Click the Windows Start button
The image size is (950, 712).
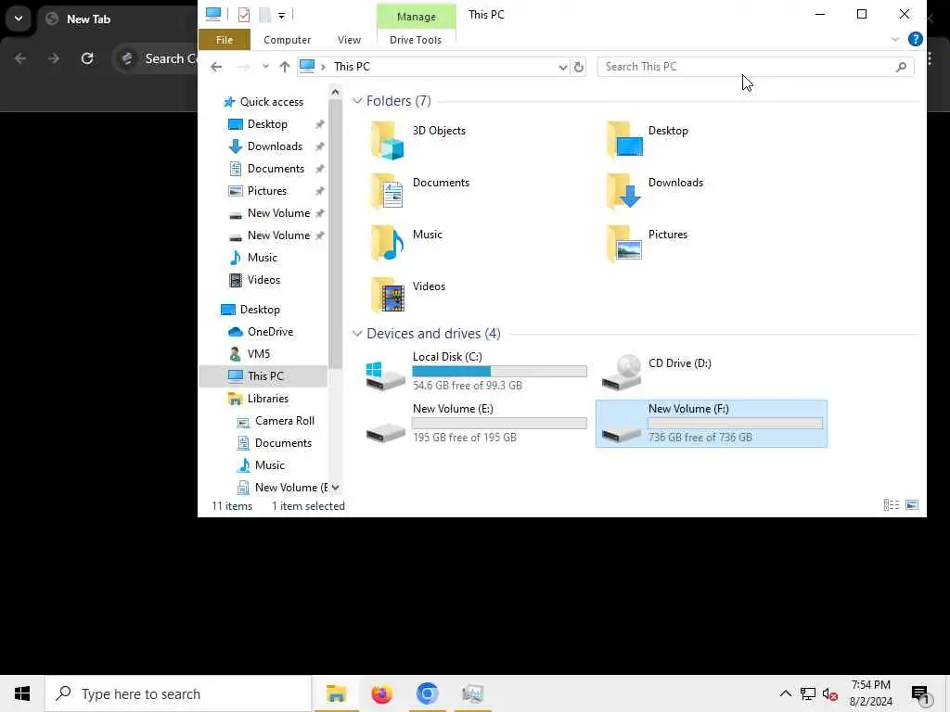(x=22, y=693)
